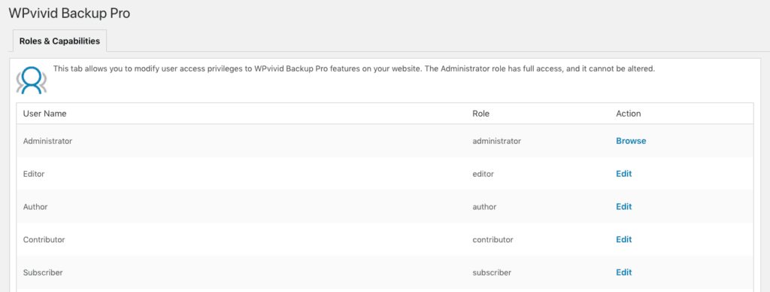Click the lowercase author role value
This screenshot has height=292, width=770.
point(484,206)
